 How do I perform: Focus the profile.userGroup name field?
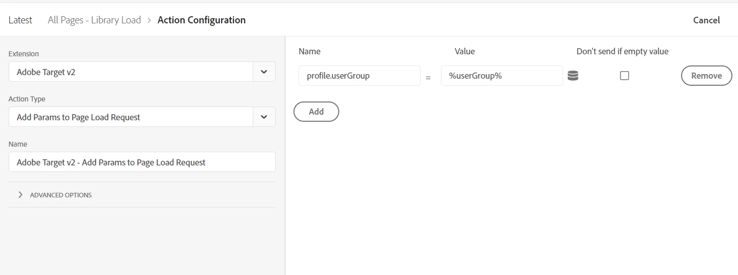(359, 76)
